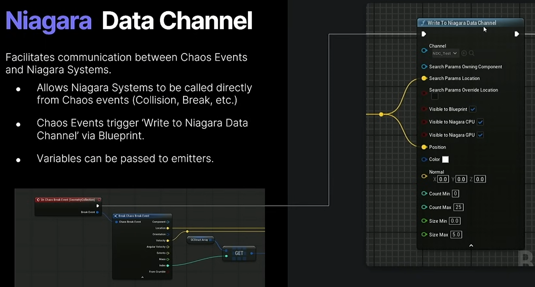535x287 pixels.
Task: Click the yellow wire reroute node
Action: tap(381, 114)
